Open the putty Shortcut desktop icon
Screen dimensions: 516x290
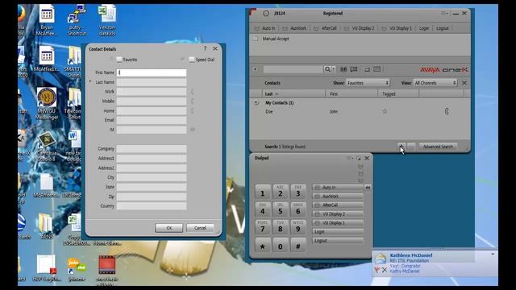point(77,19)
